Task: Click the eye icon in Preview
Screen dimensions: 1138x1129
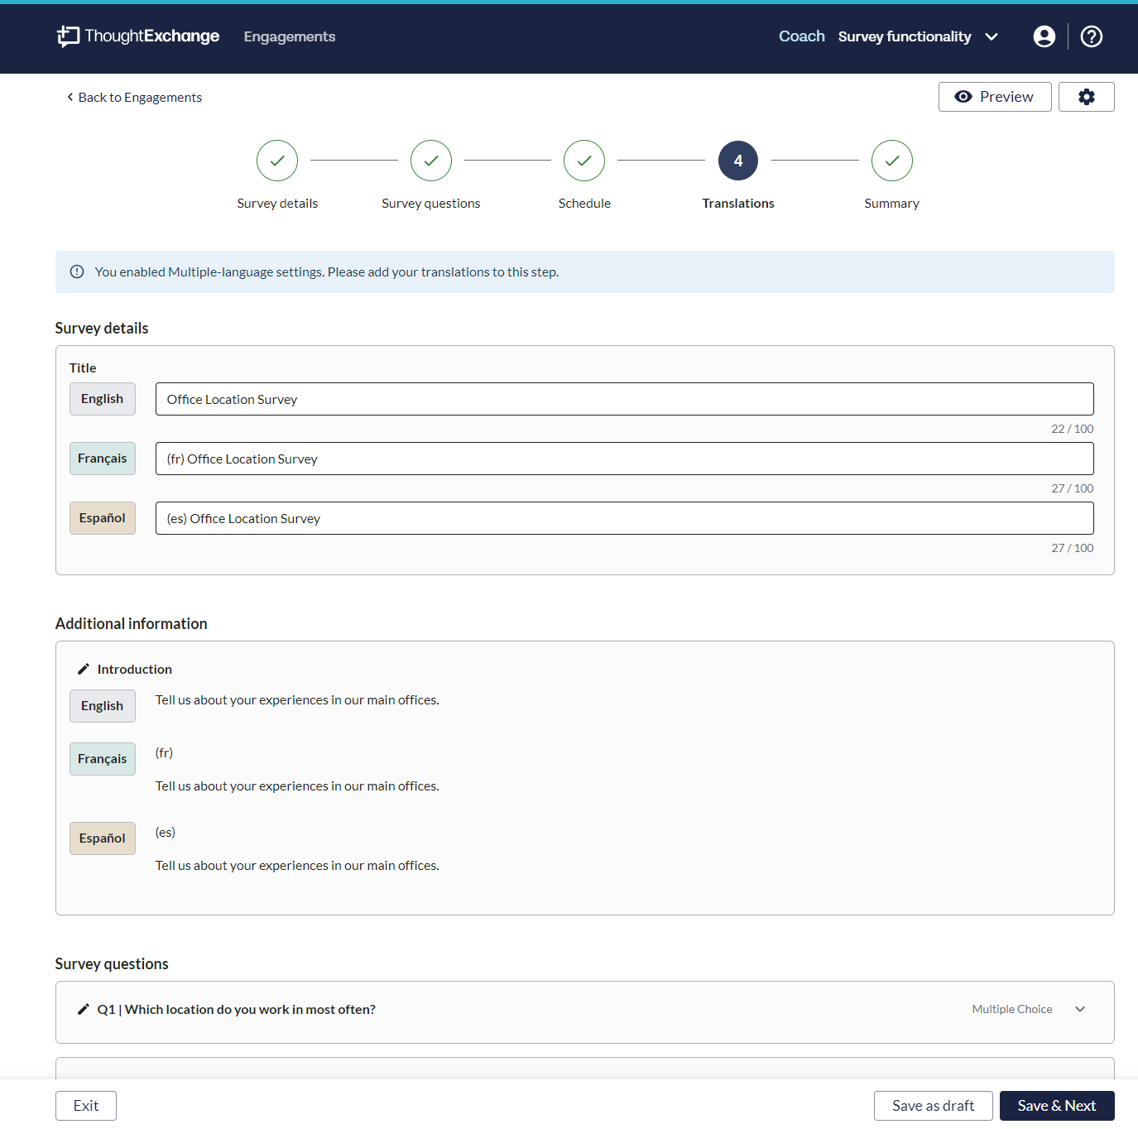Action: click(963, 97)
